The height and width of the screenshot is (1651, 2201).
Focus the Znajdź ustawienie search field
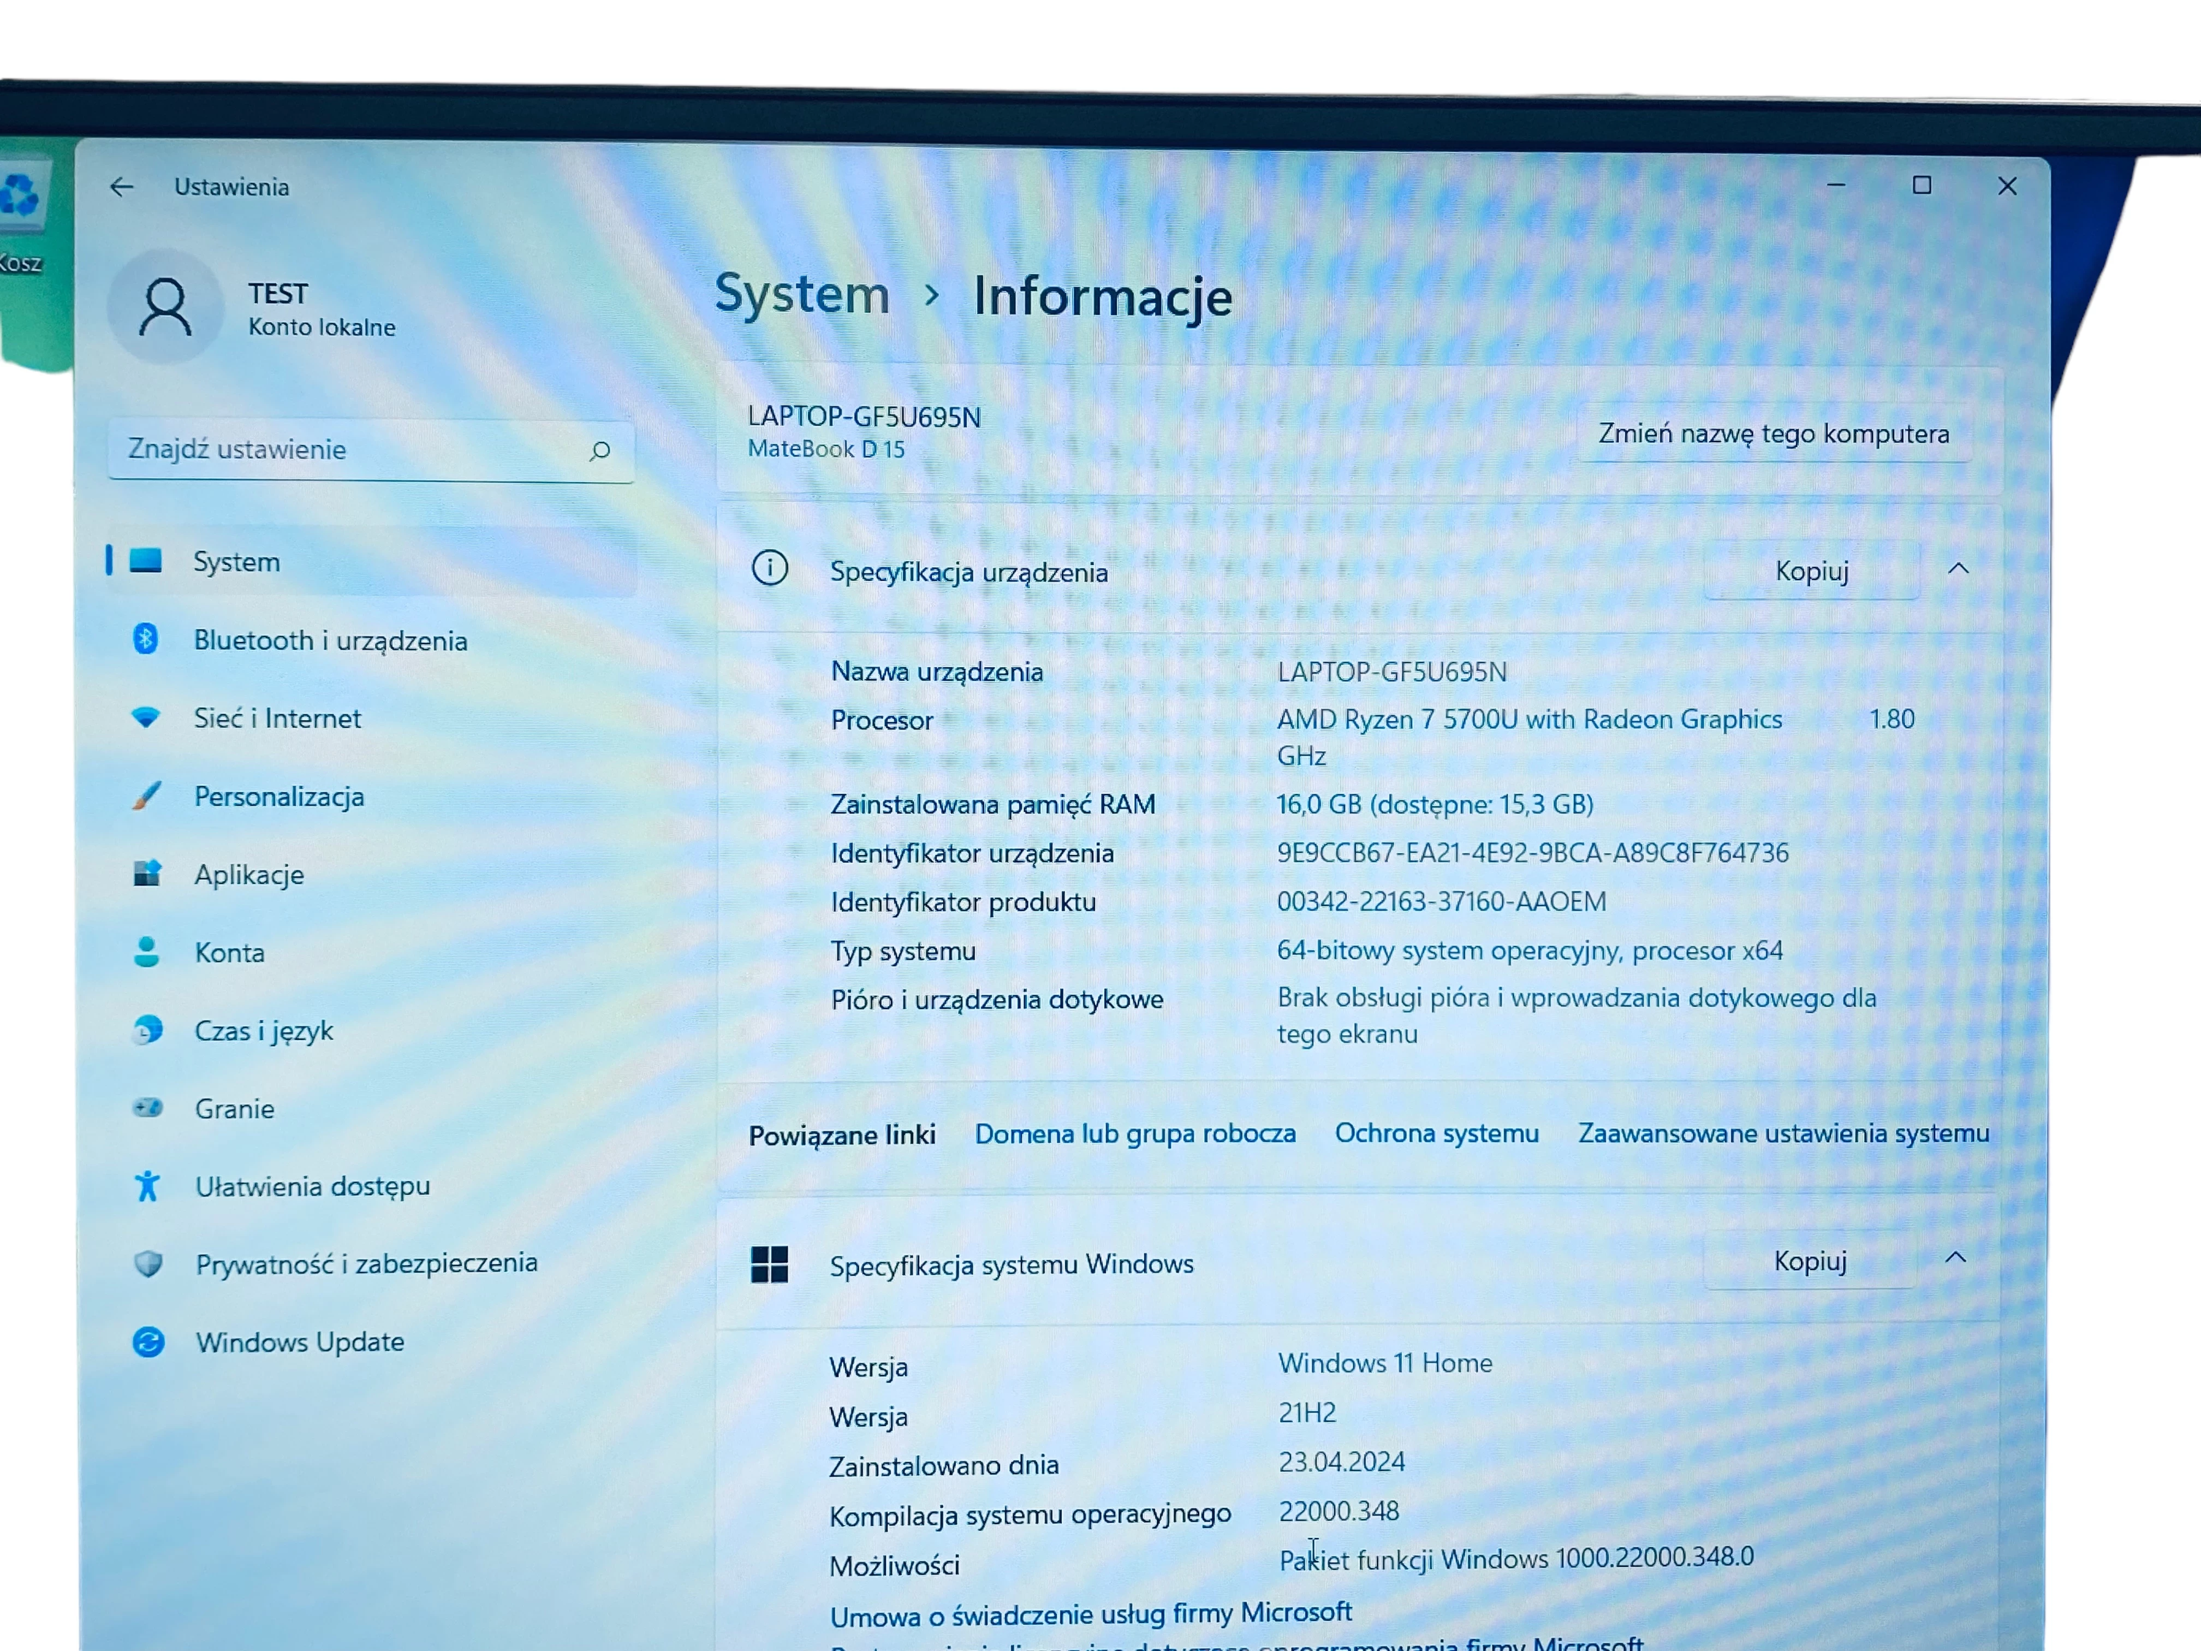371,450
